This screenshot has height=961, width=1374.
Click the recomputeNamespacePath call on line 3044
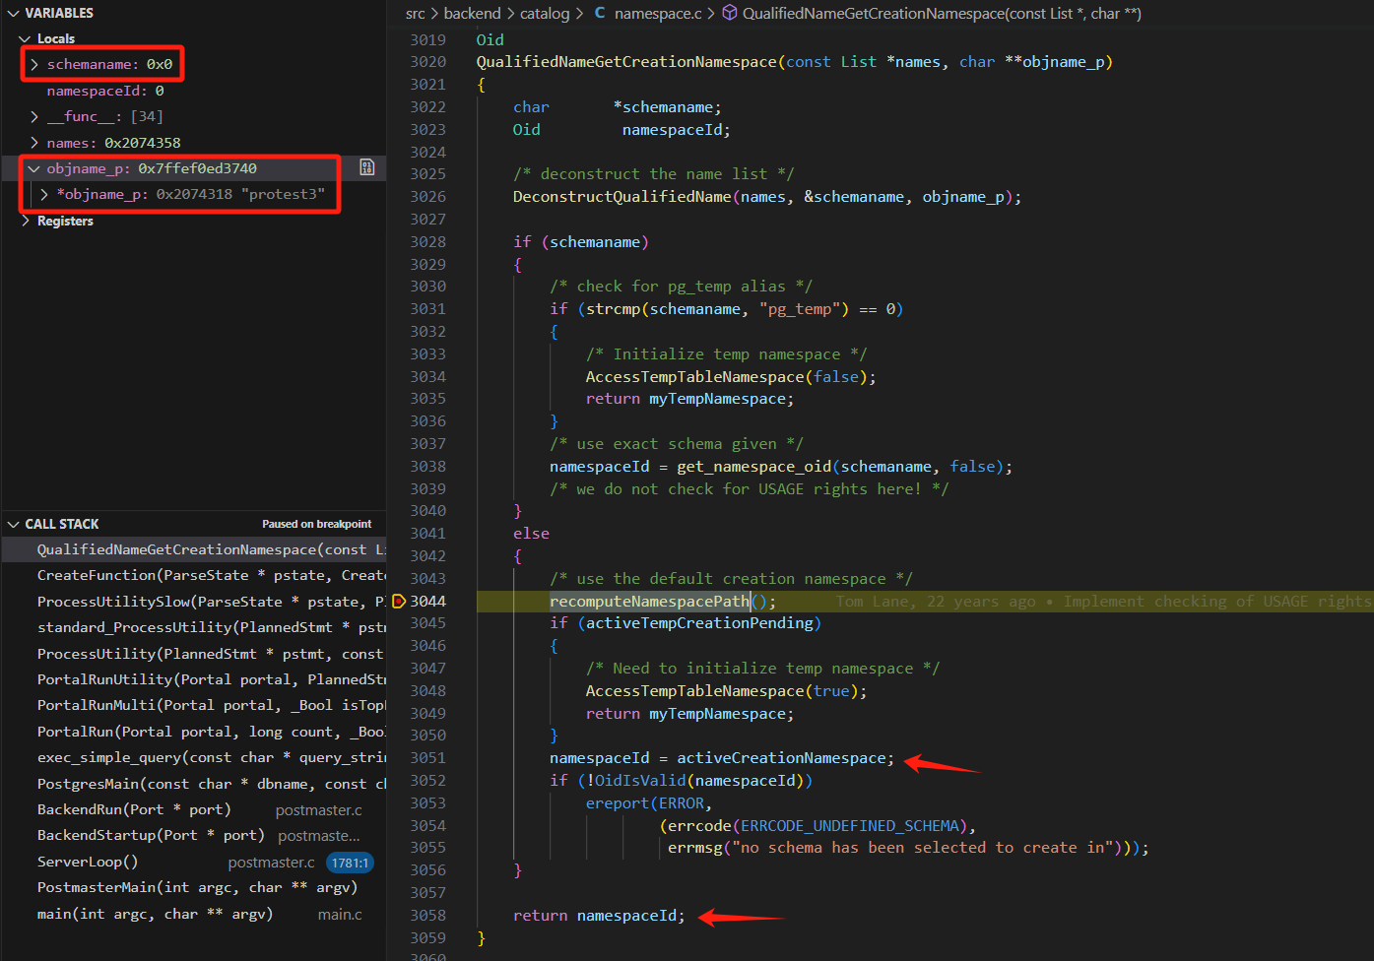pos(650,602)
